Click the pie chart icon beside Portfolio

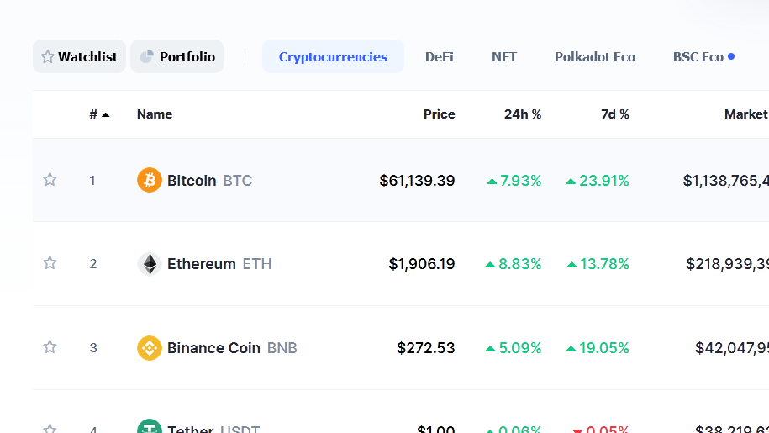146,56
